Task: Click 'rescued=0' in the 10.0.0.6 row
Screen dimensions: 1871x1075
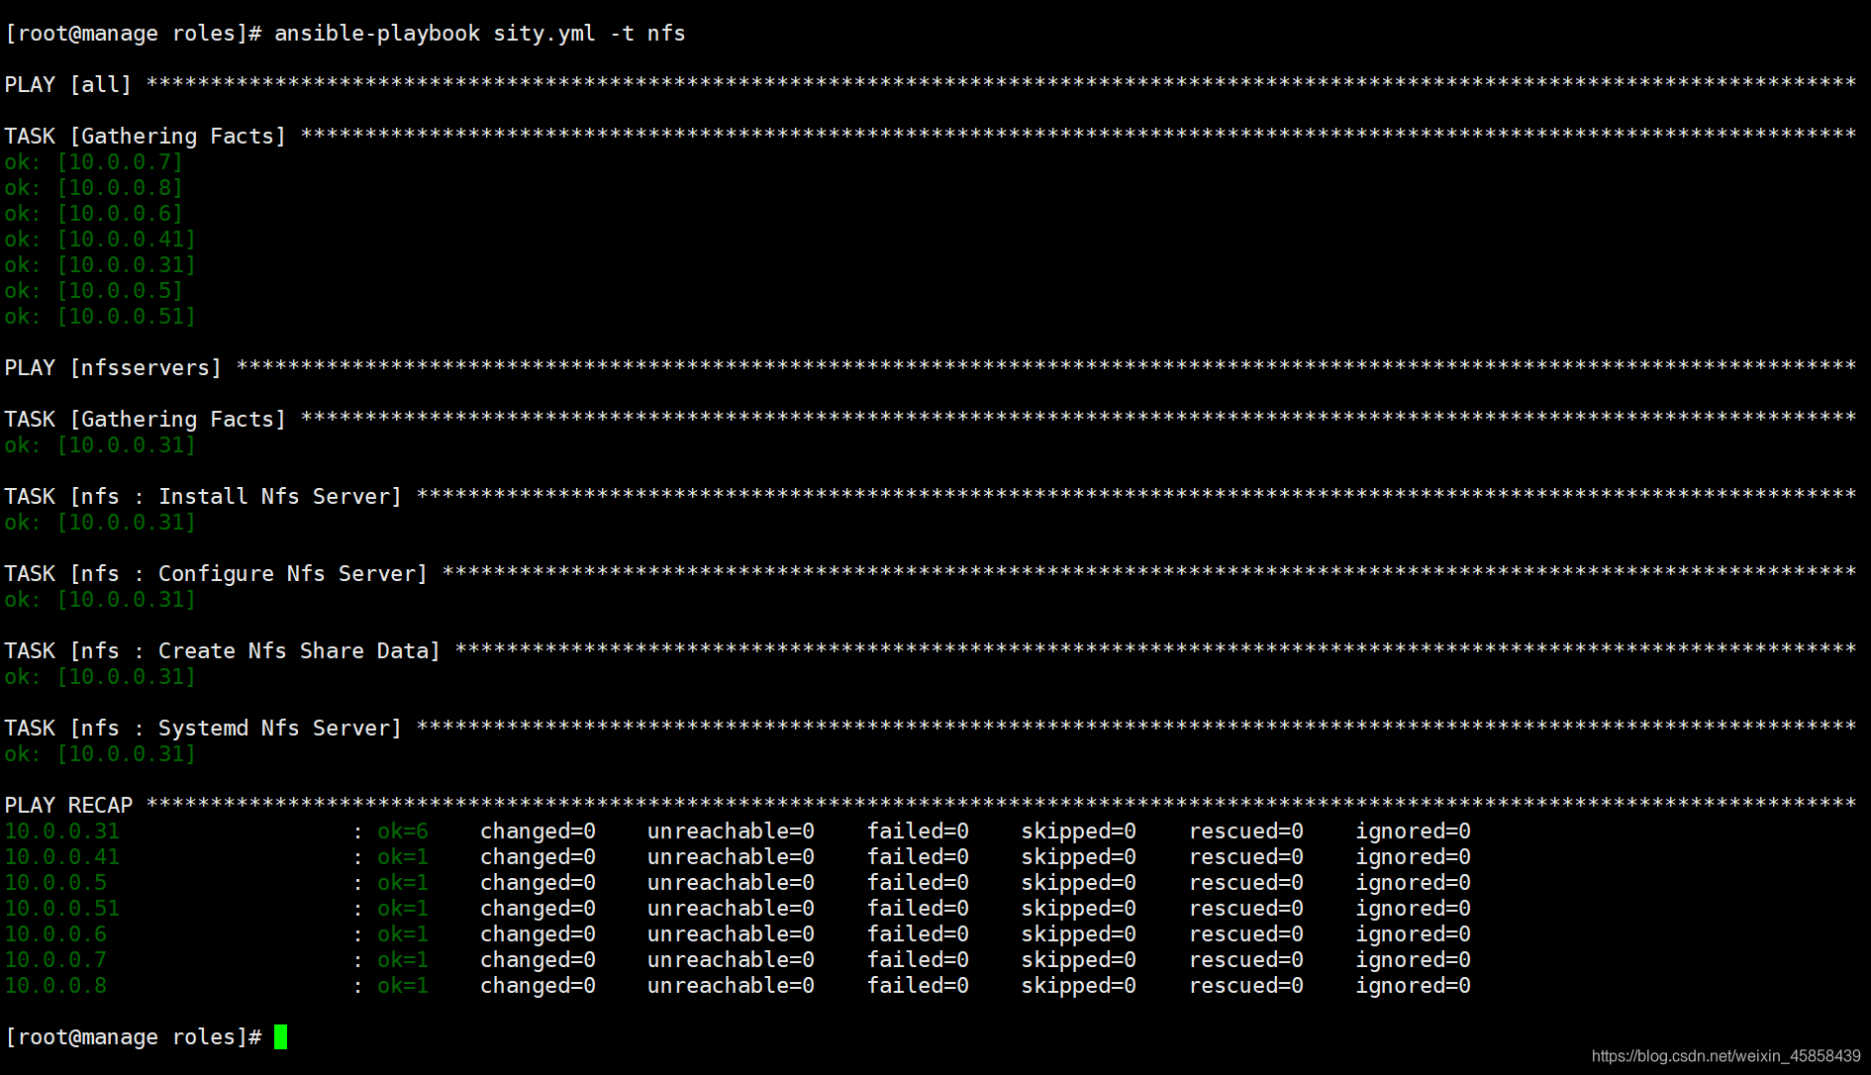Action: (x=1246, y=934)
